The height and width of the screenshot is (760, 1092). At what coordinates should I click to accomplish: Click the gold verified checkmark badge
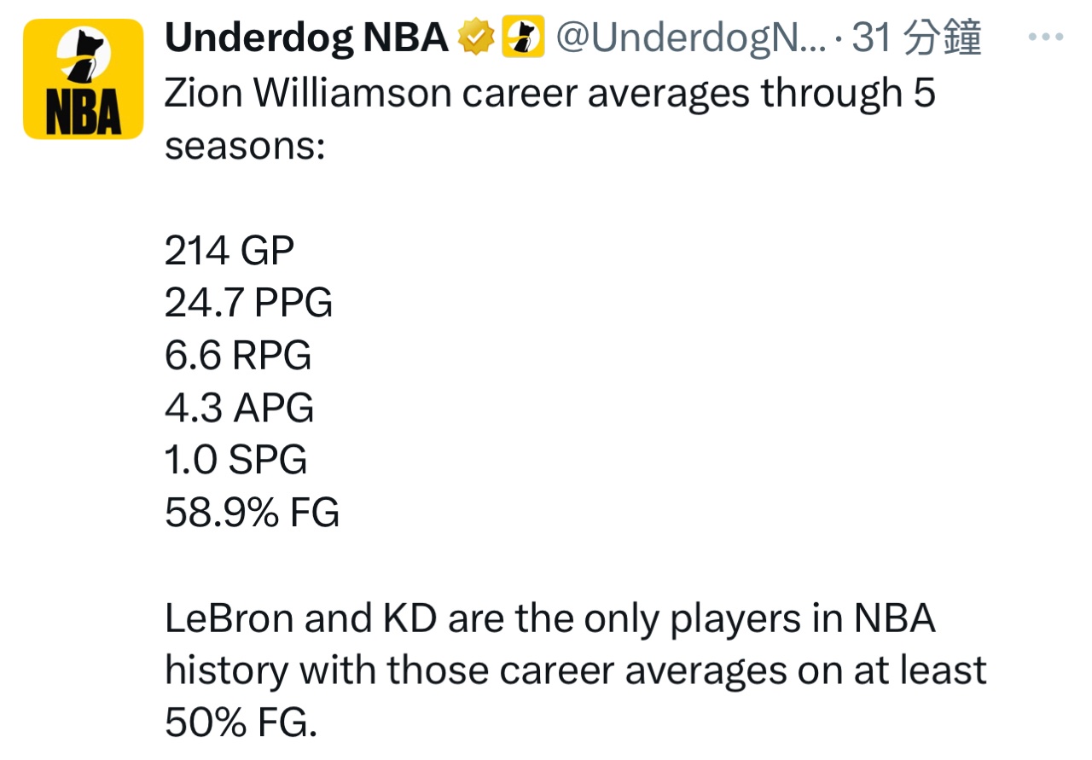coord(477,38)
